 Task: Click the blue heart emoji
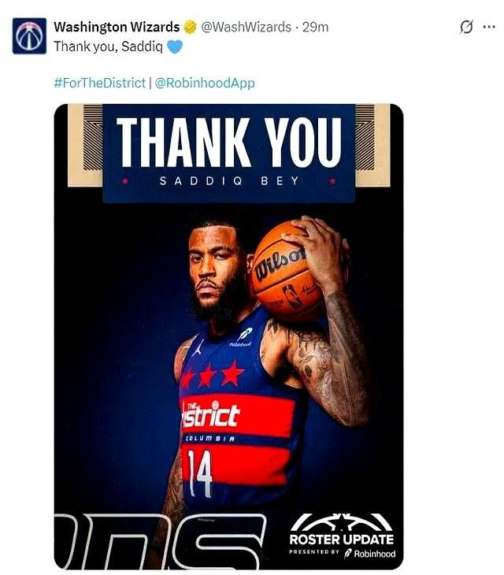click(x=175, y=46)
